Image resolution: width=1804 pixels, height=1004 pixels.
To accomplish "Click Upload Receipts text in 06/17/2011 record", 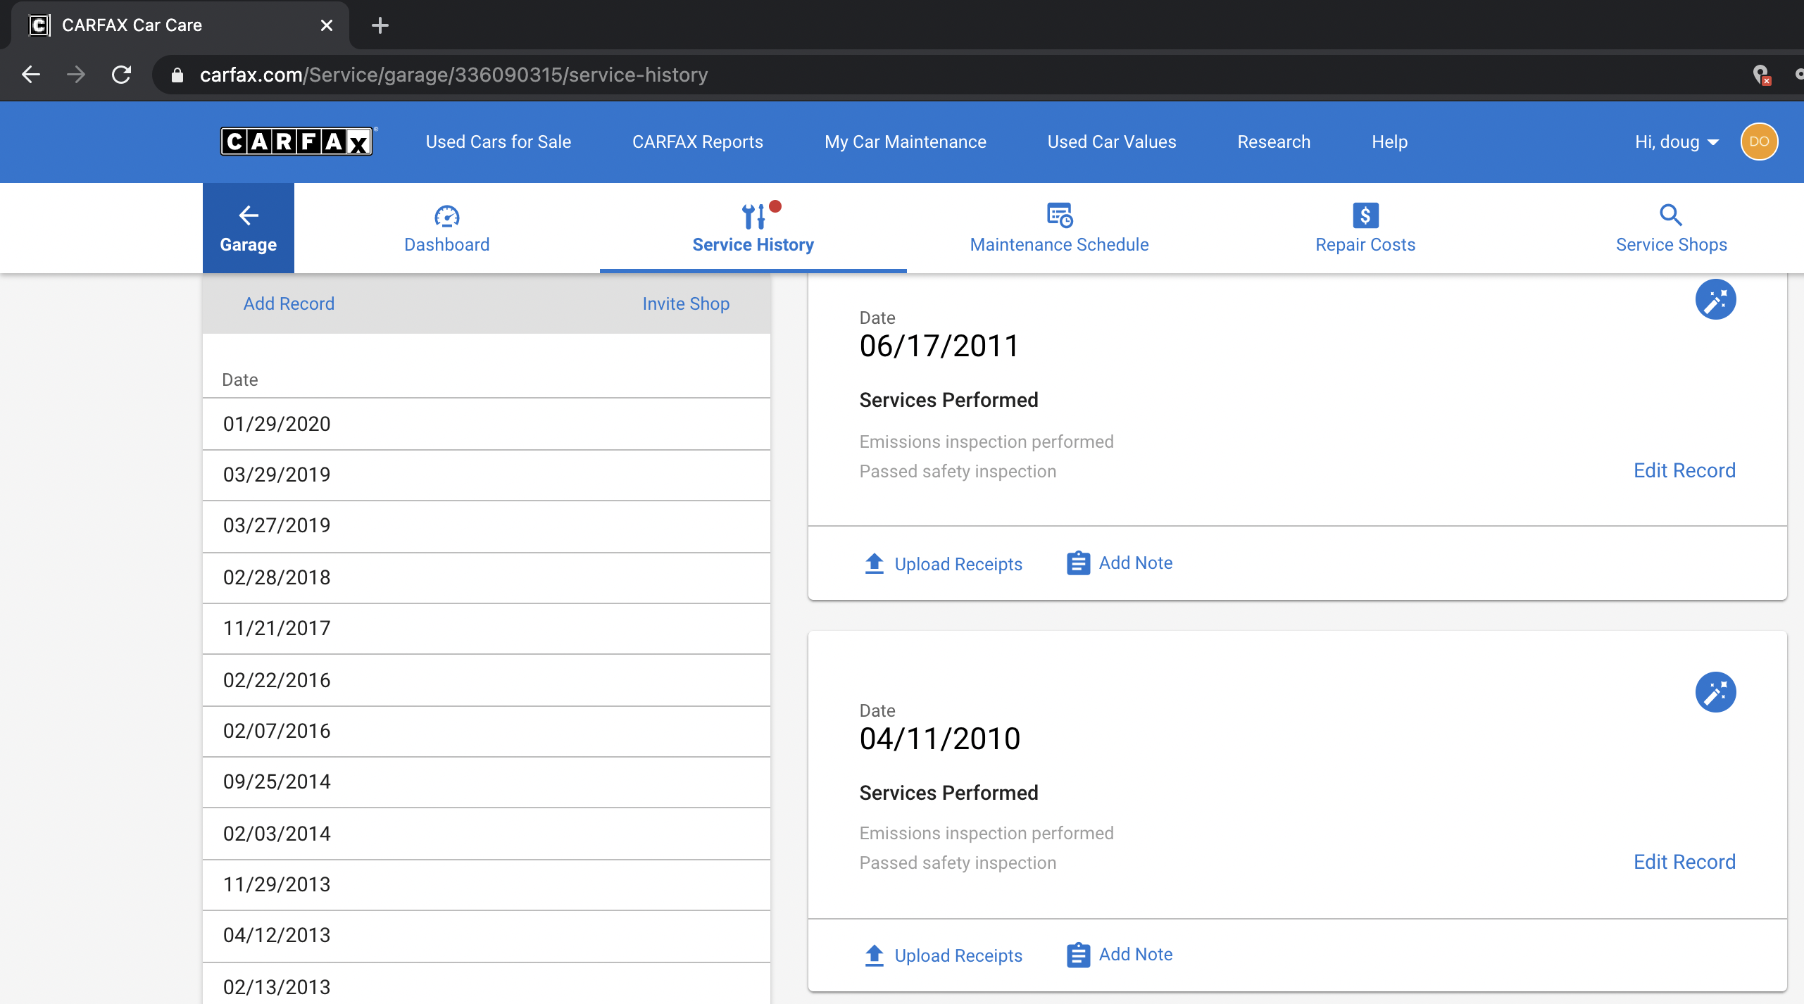I will tap(958, 564).
